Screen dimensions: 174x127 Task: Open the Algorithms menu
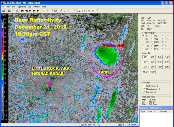pos(22,7)
